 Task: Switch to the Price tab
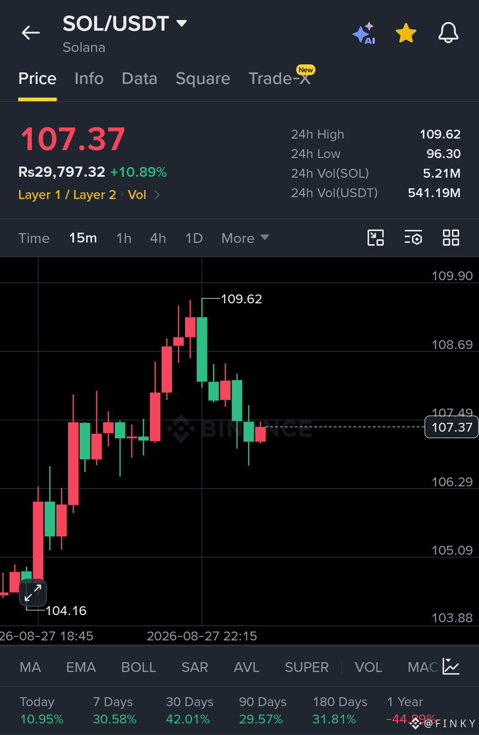(37, 79)
